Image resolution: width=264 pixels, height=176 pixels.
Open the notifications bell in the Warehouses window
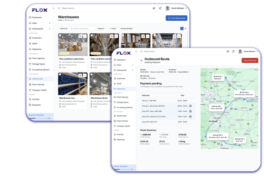pos(160,8)
